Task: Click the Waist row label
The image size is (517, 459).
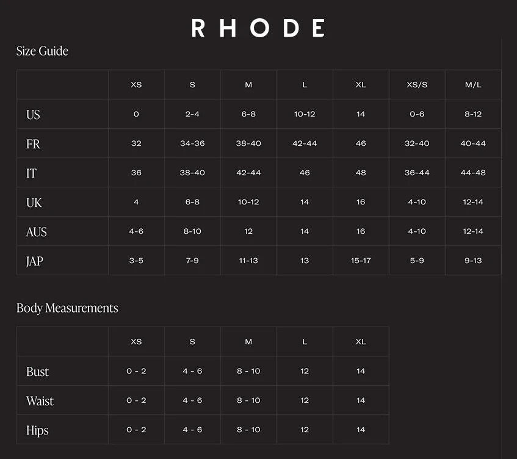Action: [40, 401]
